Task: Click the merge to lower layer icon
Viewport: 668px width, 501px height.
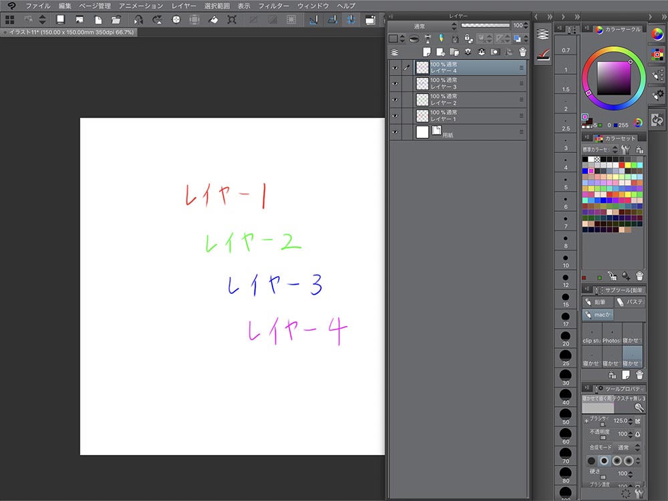Action: (x=481, y=51)
